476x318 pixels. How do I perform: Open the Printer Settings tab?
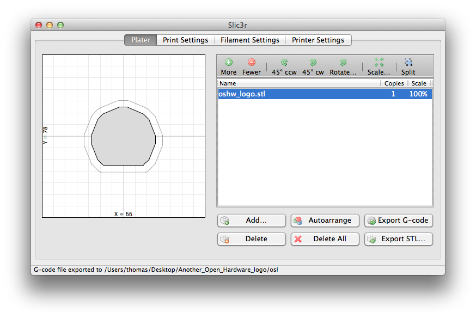click(318, 40)
